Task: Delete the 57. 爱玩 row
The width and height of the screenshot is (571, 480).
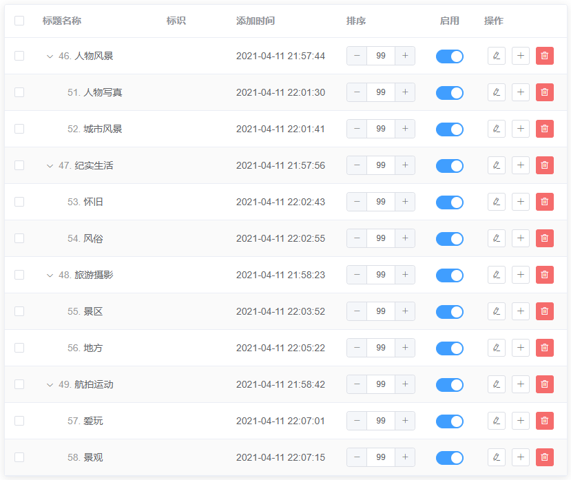Action: click(544, 421)
